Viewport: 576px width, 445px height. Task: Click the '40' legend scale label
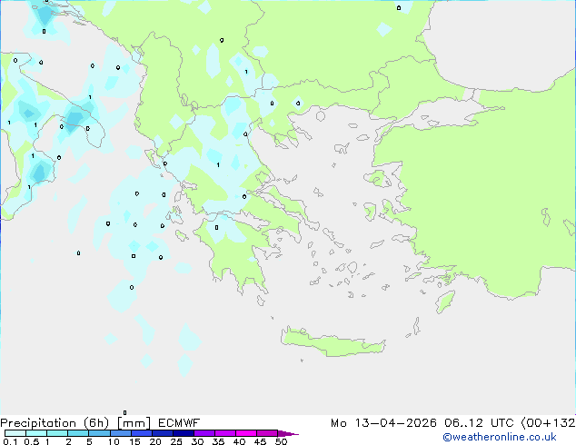point(239,441)
